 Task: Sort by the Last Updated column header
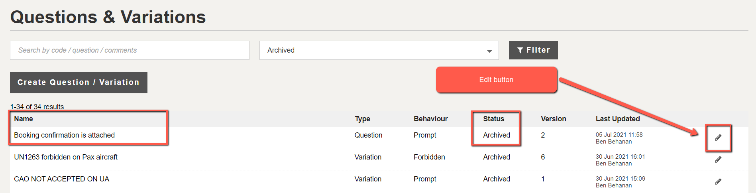click(618, 119)
